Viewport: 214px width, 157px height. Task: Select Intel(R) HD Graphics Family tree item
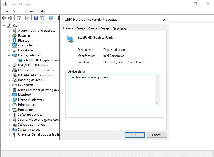[x=41, y=60]
